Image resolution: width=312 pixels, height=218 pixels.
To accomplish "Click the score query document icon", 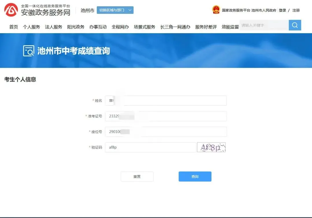I will tap(29, 51).
